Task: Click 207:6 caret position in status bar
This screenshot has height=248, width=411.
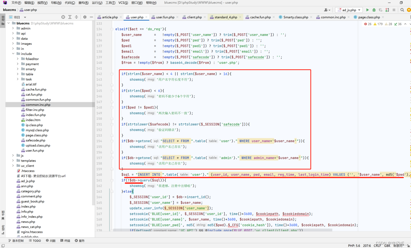Action: click(367, 246)
